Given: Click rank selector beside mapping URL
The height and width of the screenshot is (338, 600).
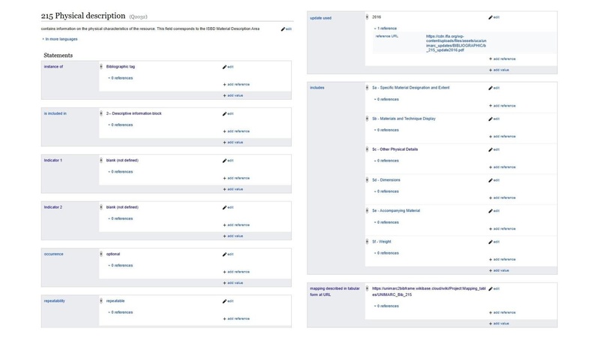Looking at the screenshot, I should (367, 288).
